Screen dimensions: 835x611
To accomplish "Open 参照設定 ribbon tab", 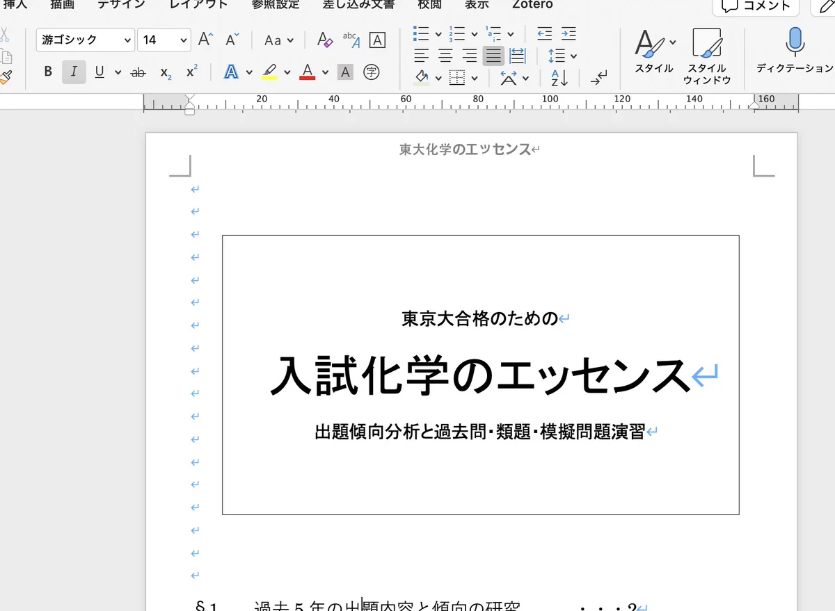I will (x=276, y=4).
